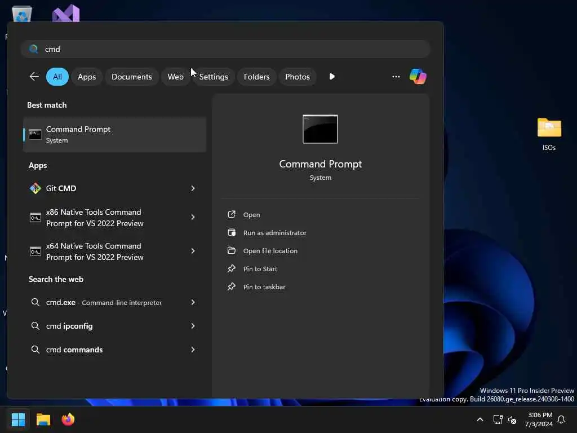
Task: Click the search icon beside cmd ipconfig
Action: coord(35,326)
